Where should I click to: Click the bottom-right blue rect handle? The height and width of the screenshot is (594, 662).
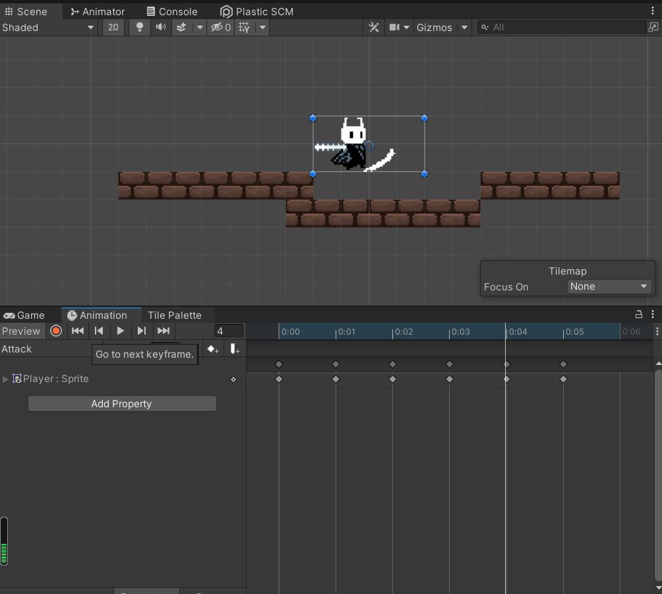click(x=425, y=174)
